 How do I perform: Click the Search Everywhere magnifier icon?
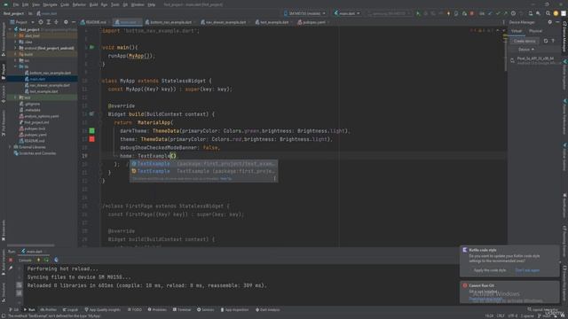click(548, 13)
